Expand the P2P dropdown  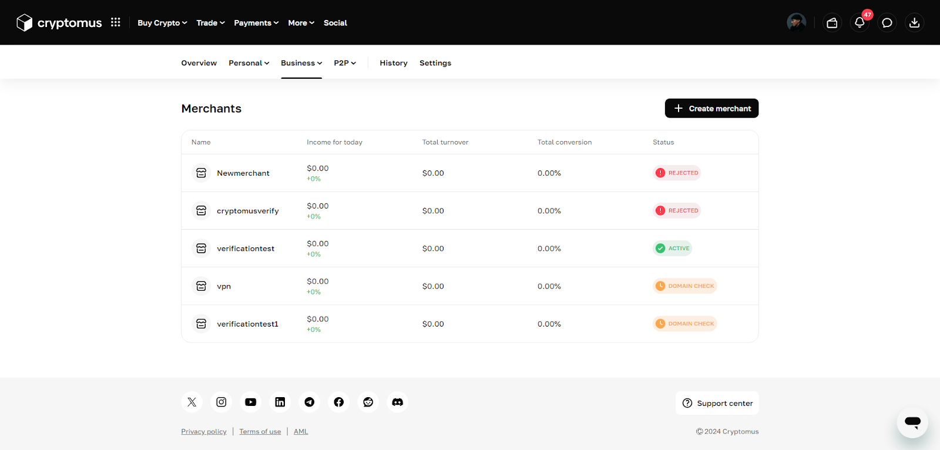pos(345,63)
